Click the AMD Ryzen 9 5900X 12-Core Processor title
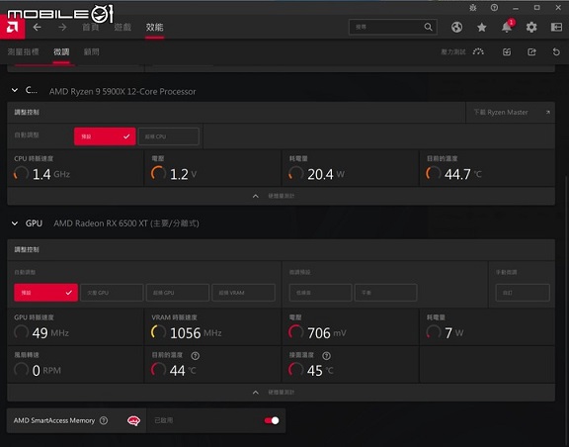 click(122, 92)
